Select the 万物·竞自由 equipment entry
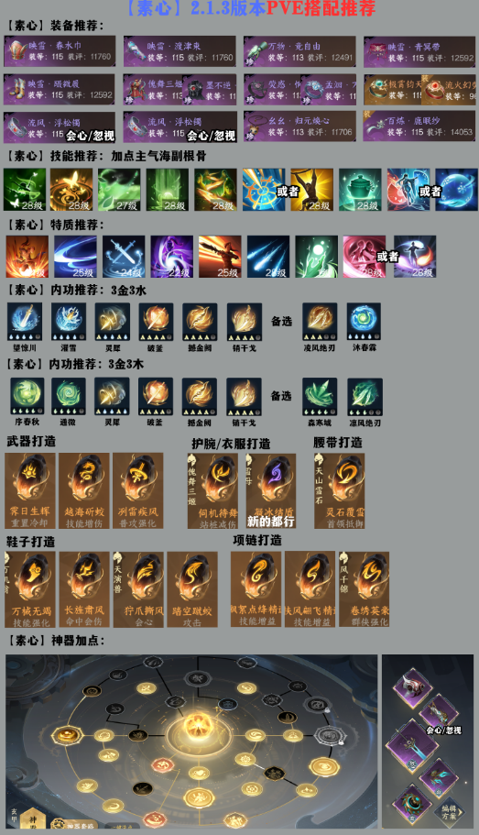The image size is (479, 835). click(x=299, y=51)
